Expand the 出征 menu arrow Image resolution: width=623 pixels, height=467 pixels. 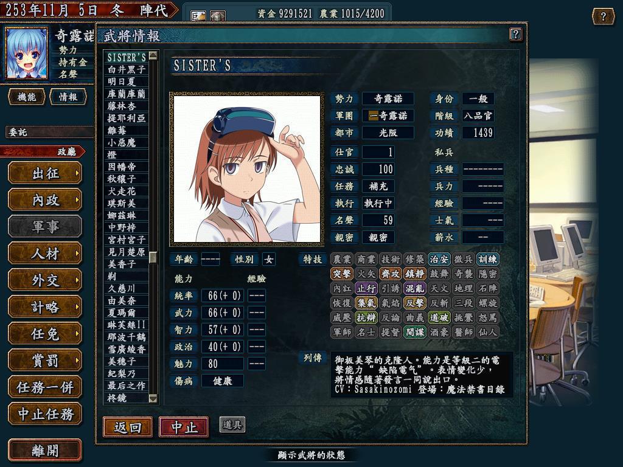pyautogui.click(x=77, y=173)
